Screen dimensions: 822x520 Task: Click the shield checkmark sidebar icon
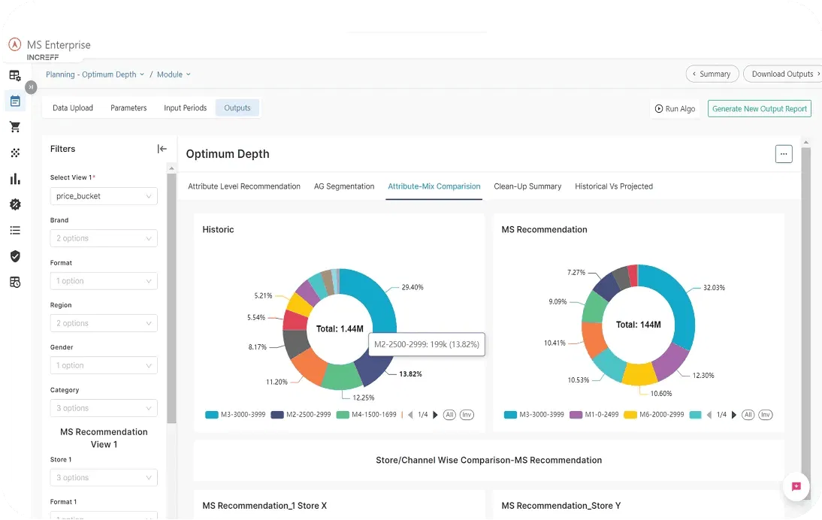point(15,256)
